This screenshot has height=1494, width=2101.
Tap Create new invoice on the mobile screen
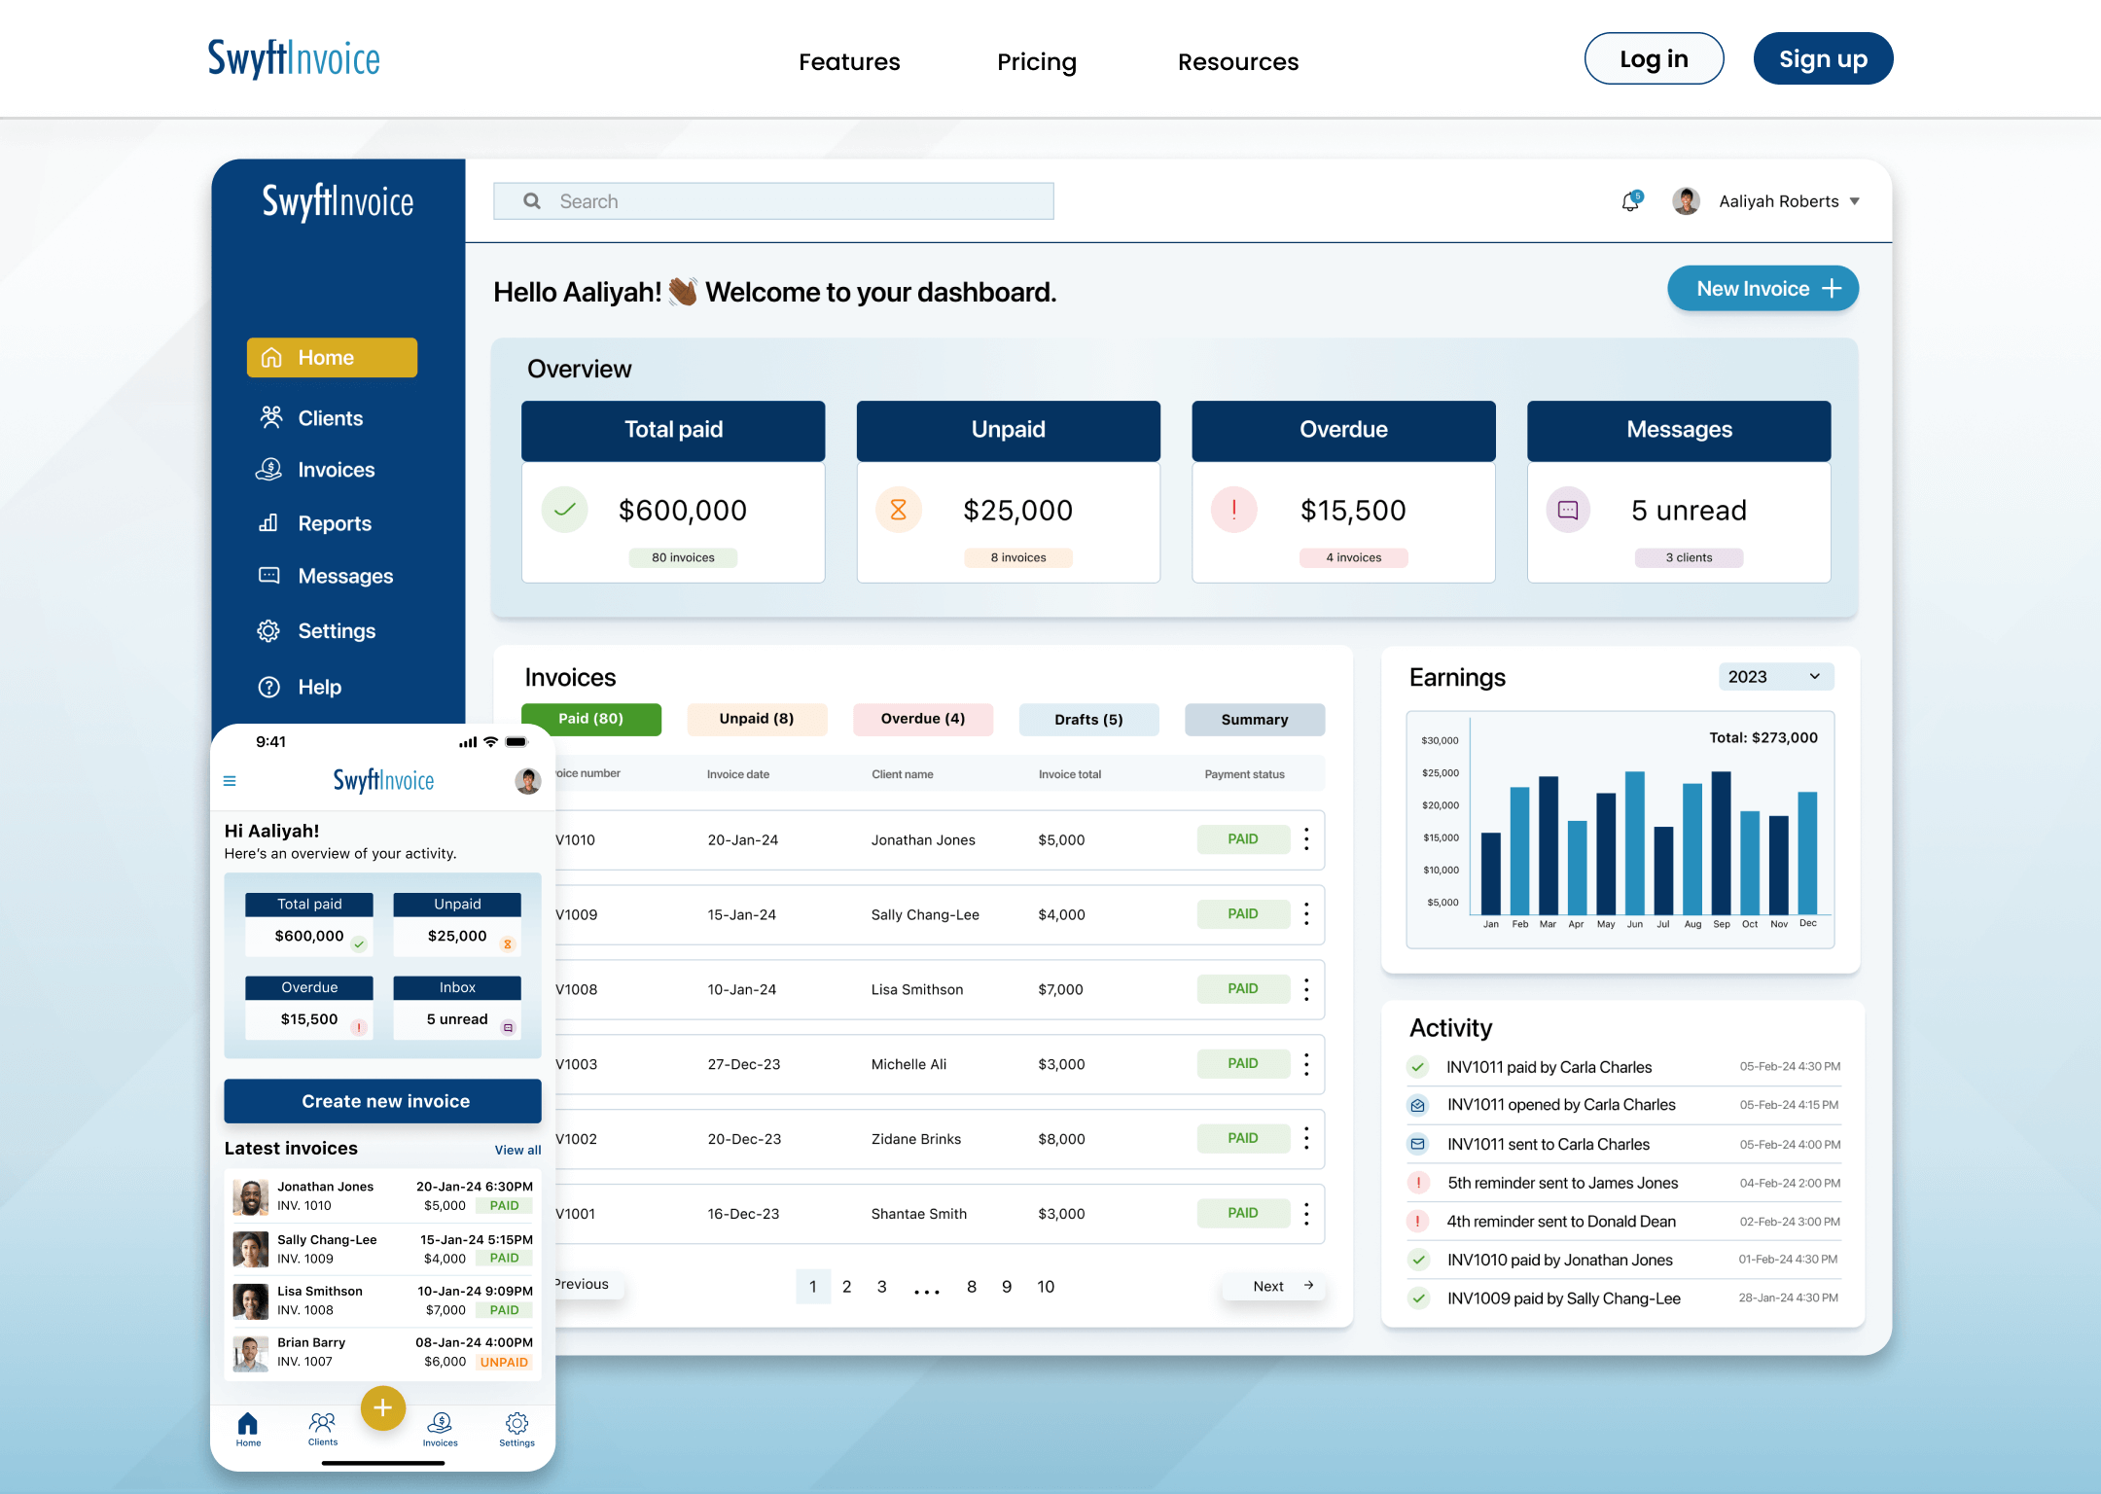(x=383, y=1101)
